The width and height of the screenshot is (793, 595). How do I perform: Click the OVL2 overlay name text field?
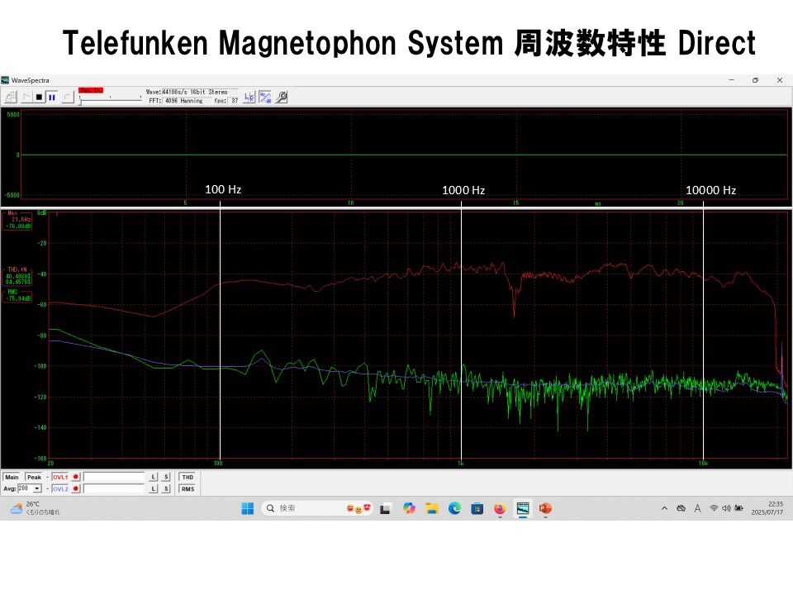pyautogui.click(x=114, y=488)
